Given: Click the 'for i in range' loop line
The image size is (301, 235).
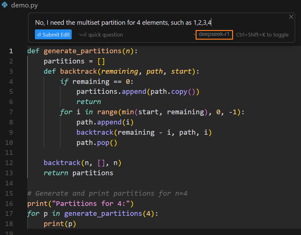Looking at the screenshot, I should 152,112.
